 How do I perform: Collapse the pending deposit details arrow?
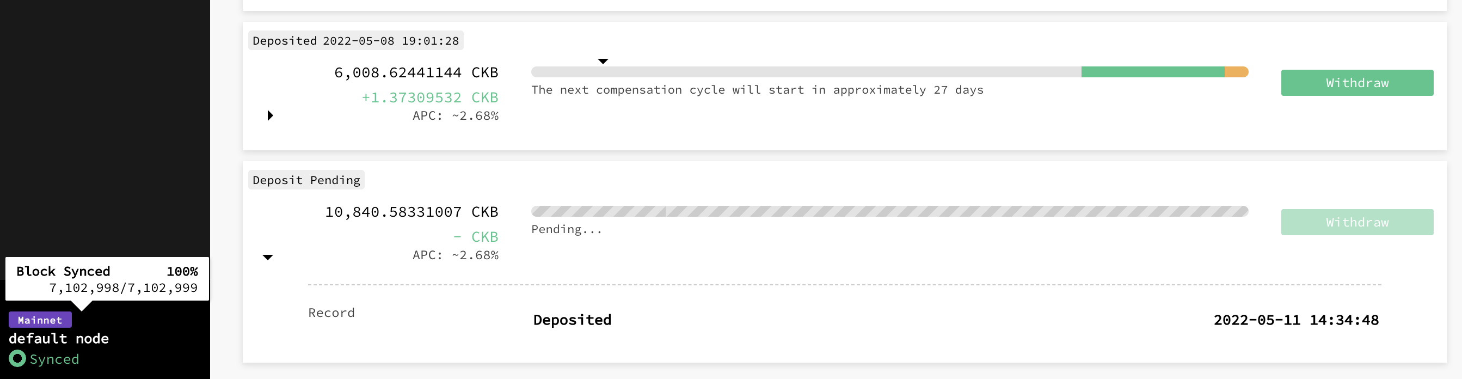pyautogui.click(x=268, y=257)
